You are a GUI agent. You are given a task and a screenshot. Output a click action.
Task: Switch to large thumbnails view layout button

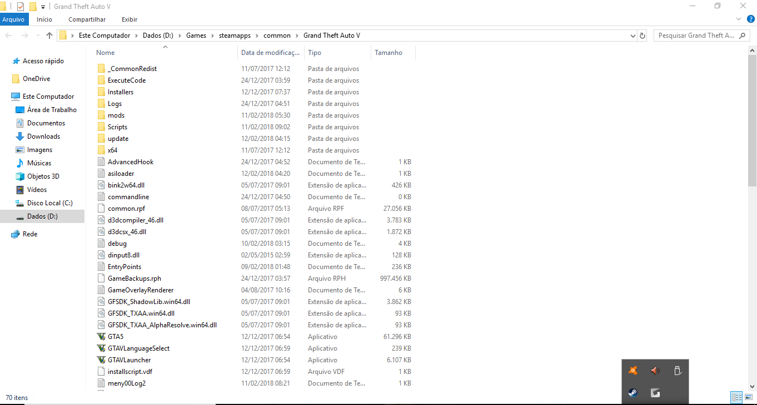pyautogui.click(x=749, y=397)
